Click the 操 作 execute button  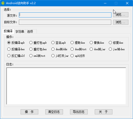point(29,112)
